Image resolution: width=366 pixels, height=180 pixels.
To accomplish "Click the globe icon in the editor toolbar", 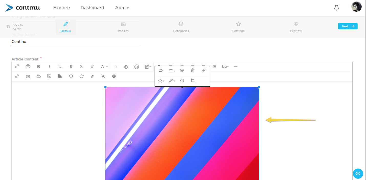I will [114, 76].
